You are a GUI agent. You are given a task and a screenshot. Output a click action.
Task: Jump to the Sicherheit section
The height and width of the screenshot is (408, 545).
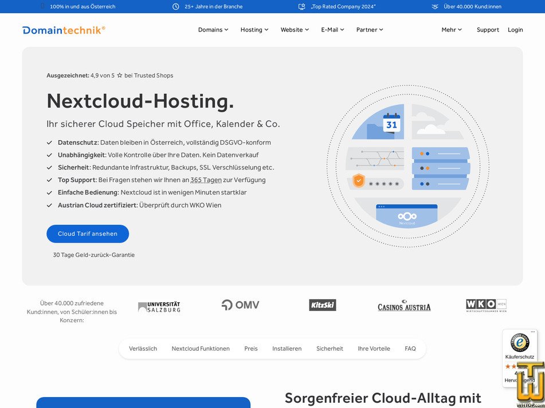pos(330,348)
